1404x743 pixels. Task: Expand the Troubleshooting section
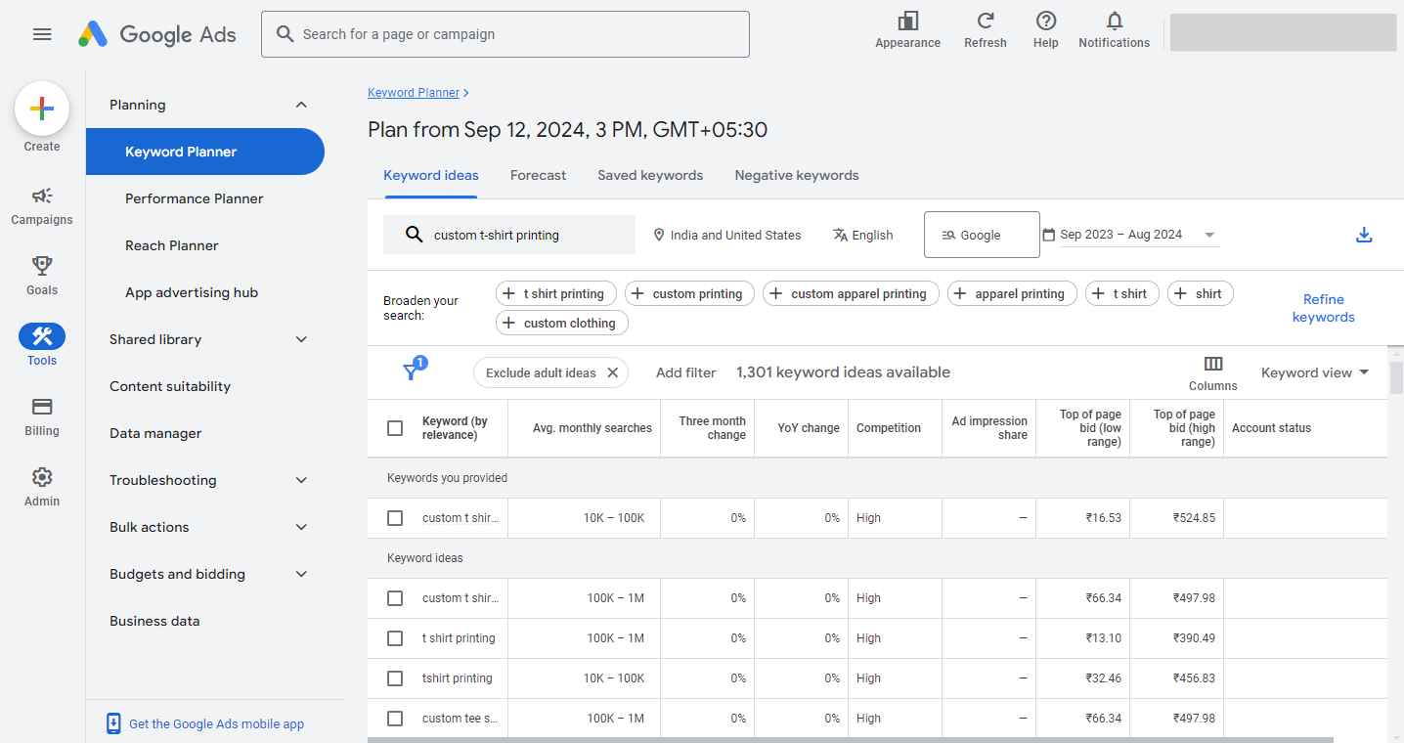coord(301,480)
